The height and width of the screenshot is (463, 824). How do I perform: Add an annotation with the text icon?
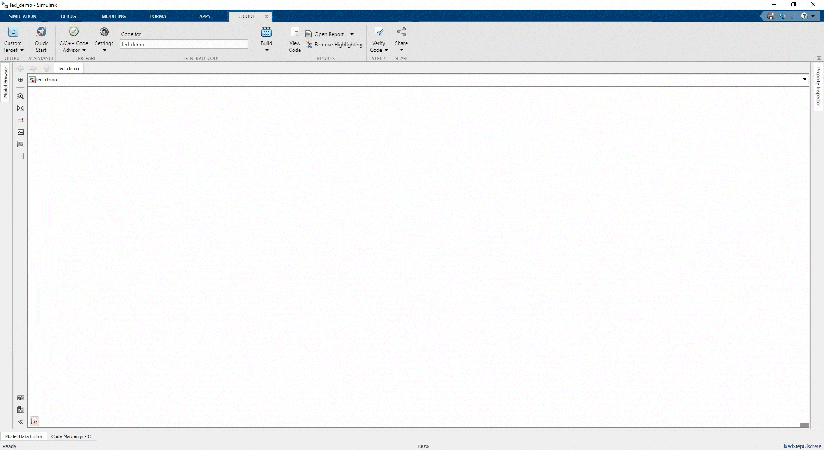tap(21, 132)
